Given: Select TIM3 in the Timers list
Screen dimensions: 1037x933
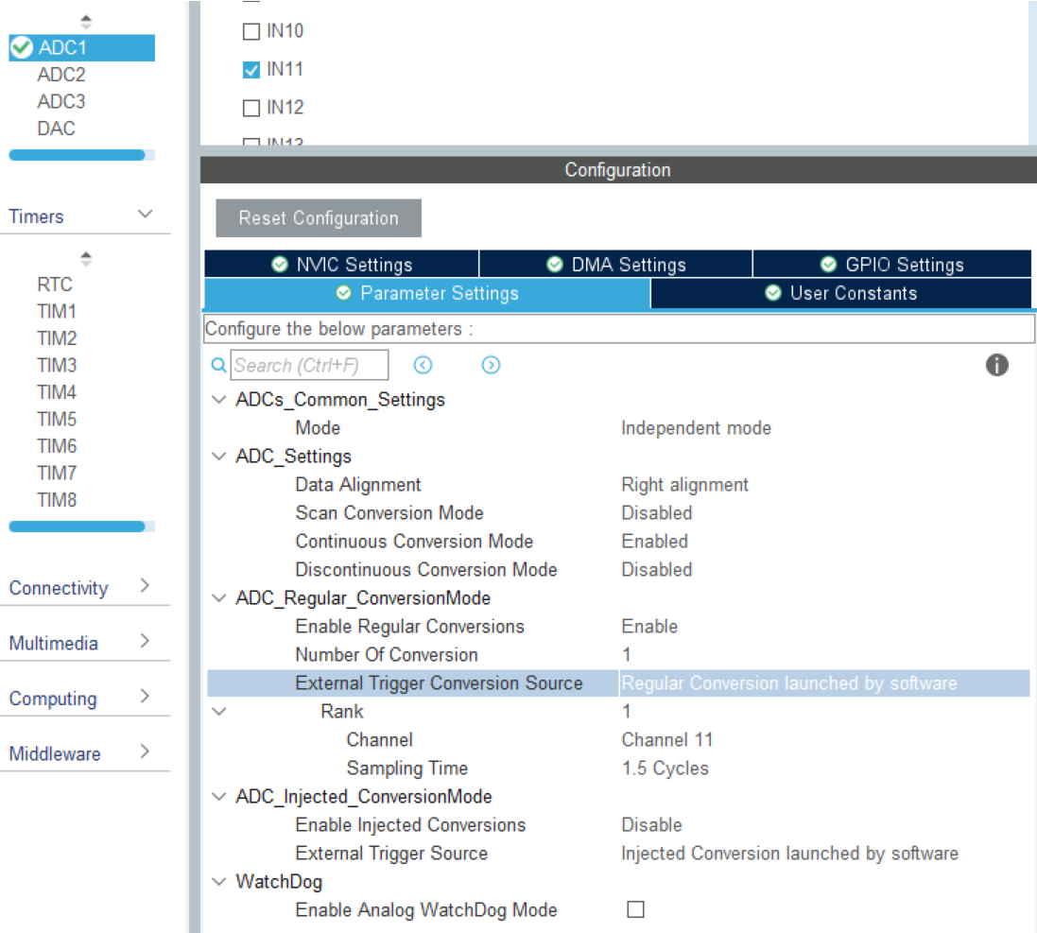Looking at the screenshot, I should [x=57, y=366].
